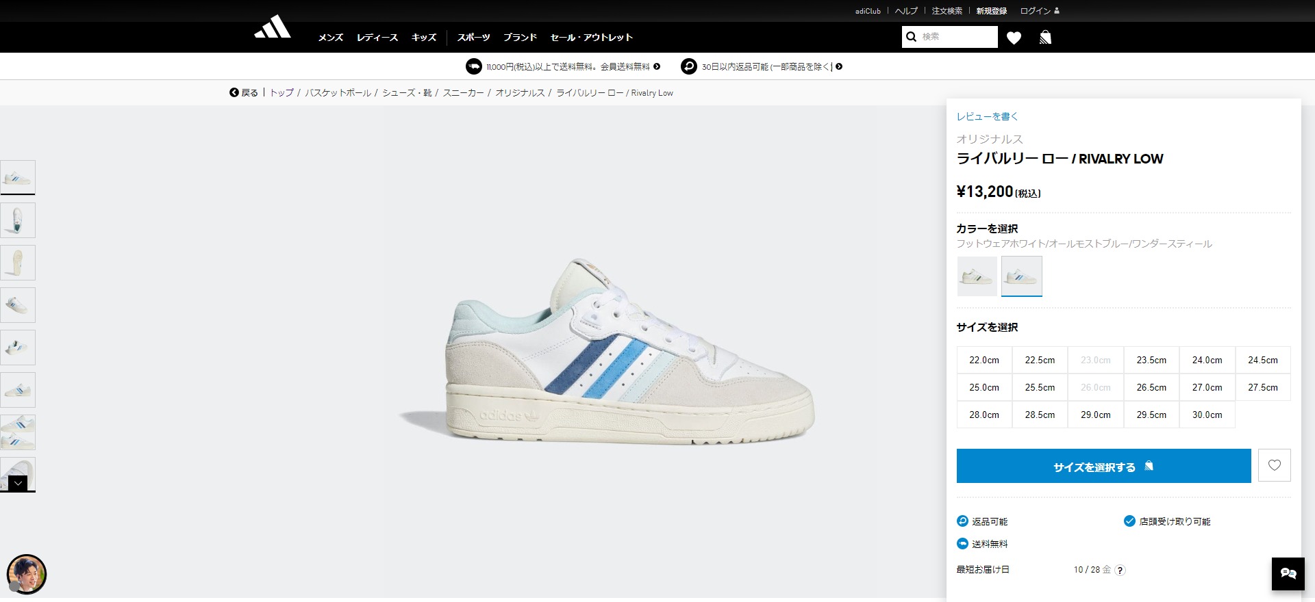Click レビューを書く write review link

988,116
